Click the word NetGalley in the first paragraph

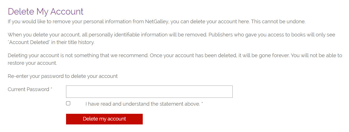pyautogui.click(x=157, y=21)
